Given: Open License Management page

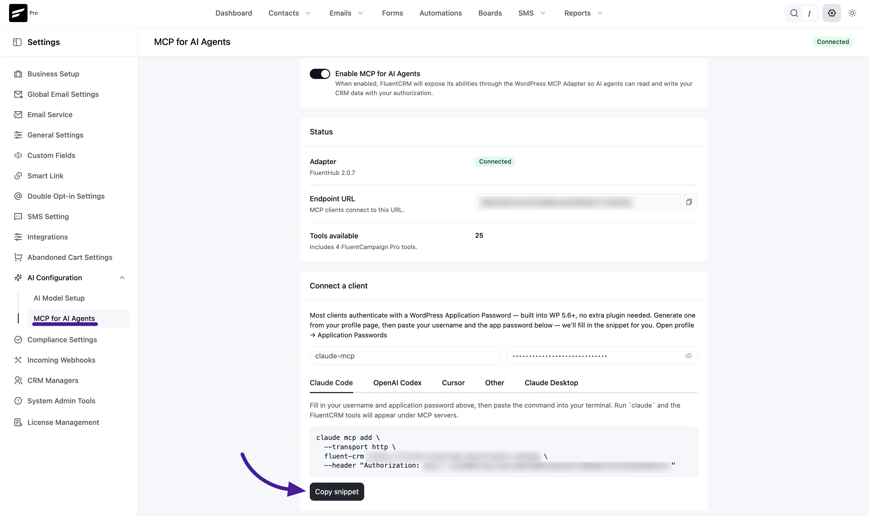Looking at the screenshot, I should click(x=63, y=422).
